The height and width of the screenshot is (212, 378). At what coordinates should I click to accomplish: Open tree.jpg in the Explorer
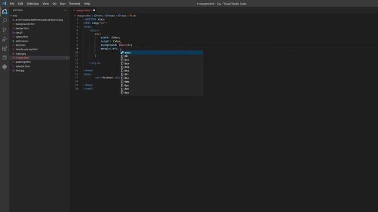point(20,71)
